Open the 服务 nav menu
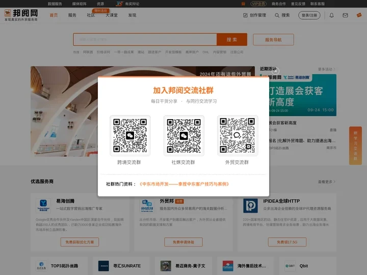Image resolution: width=367 pixels, height=275 pixels. coord(72,15)
